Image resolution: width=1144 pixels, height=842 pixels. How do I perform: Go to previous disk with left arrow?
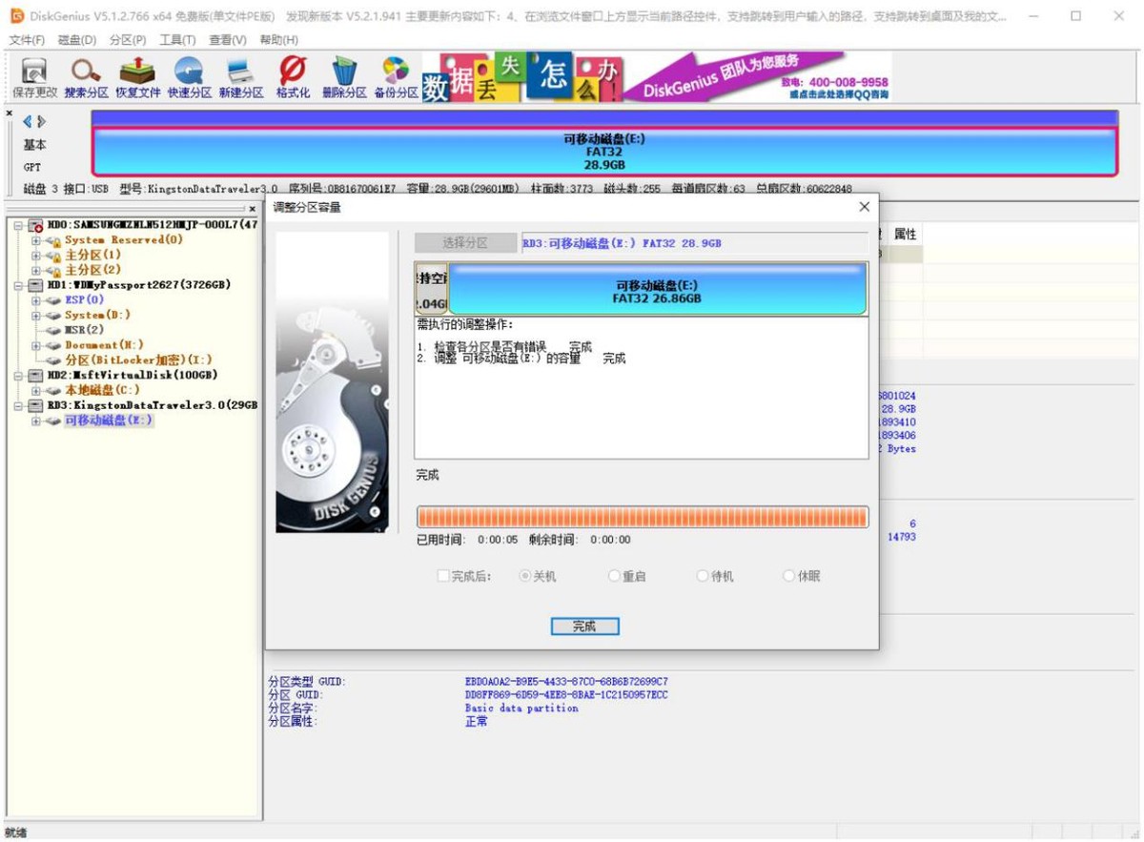(28, 121)
